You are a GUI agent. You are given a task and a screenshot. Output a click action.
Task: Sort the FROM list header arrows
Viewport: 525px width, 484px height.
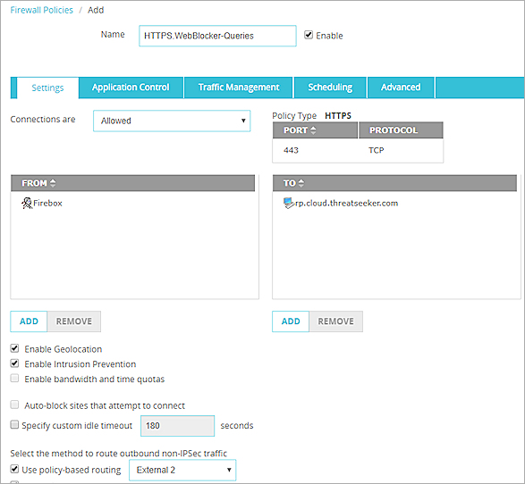pyautogui.click(x=53, y=183)
